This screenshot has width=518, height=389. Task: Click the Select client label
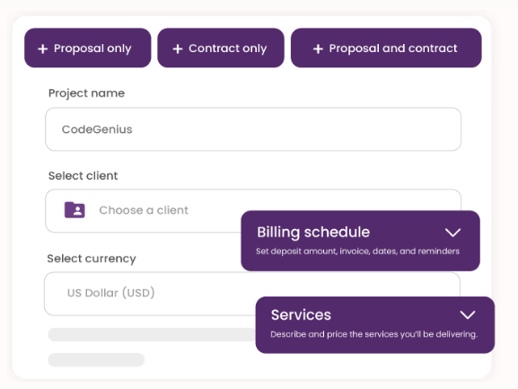[x=83, y=176]
